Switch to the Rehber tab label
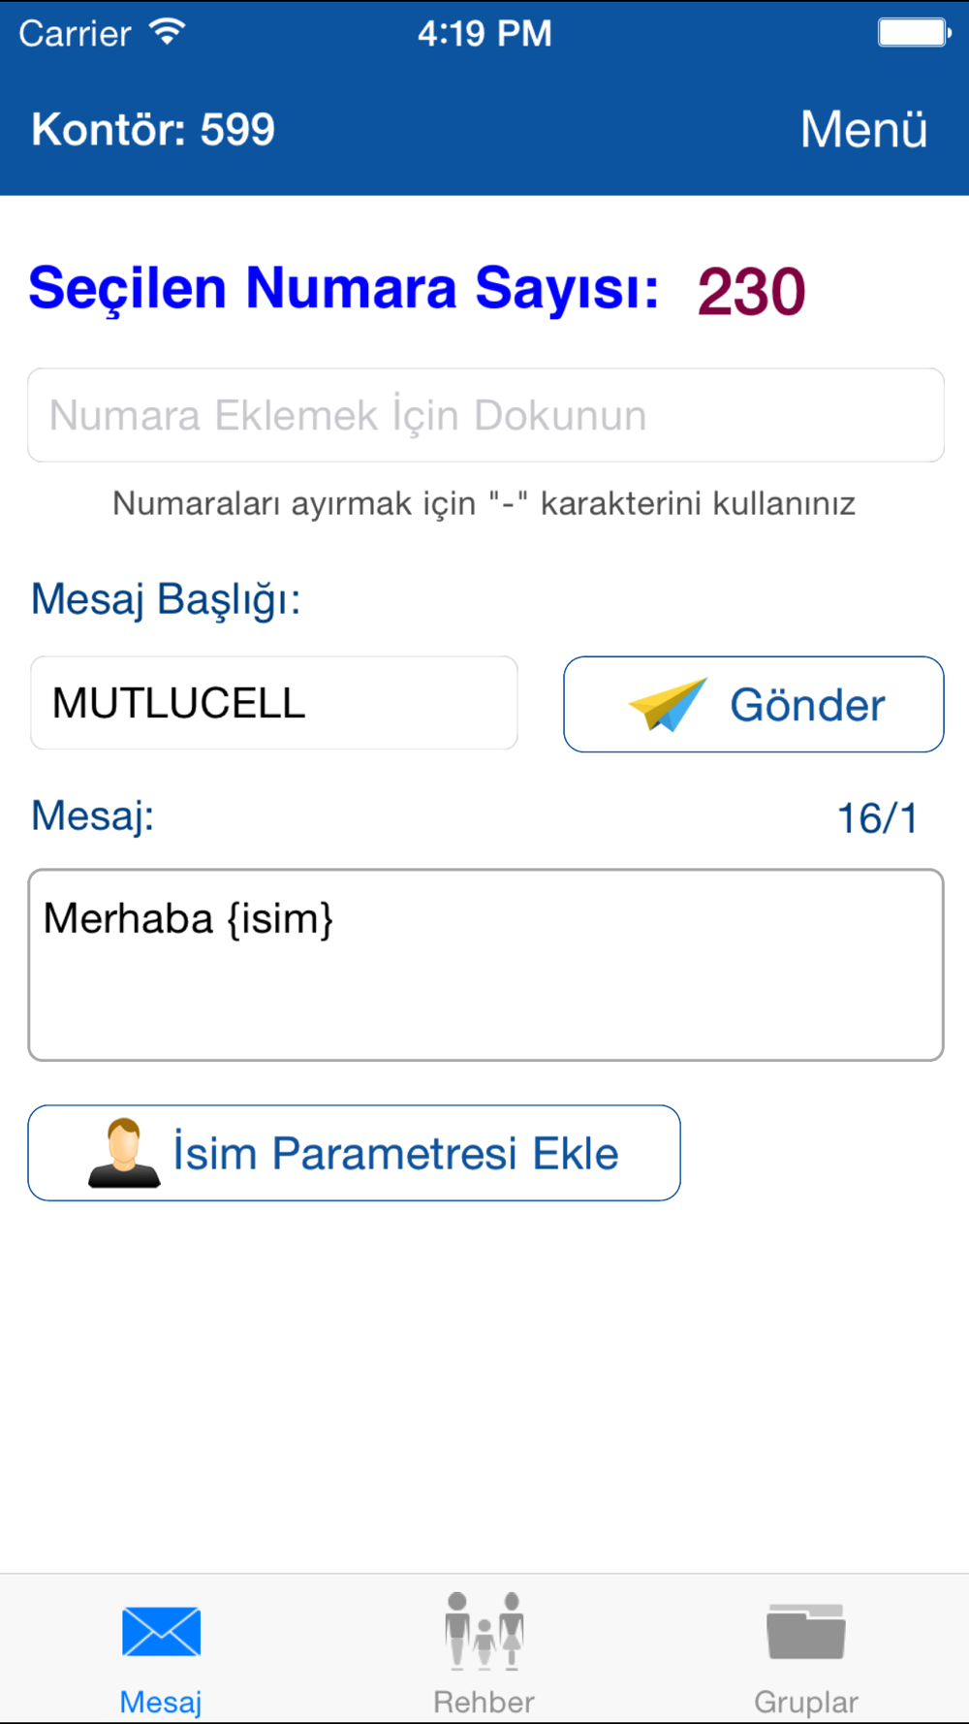This screenshot has width=969, height=1724. coord(484,1702)
